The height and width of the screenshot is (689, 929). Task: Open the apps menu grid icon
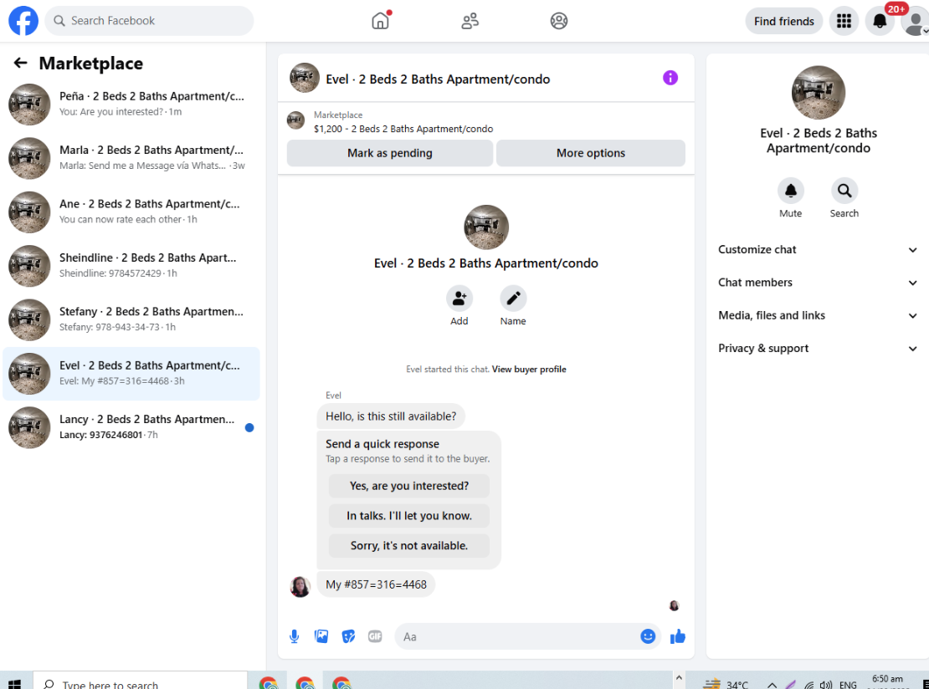(844, 21)
